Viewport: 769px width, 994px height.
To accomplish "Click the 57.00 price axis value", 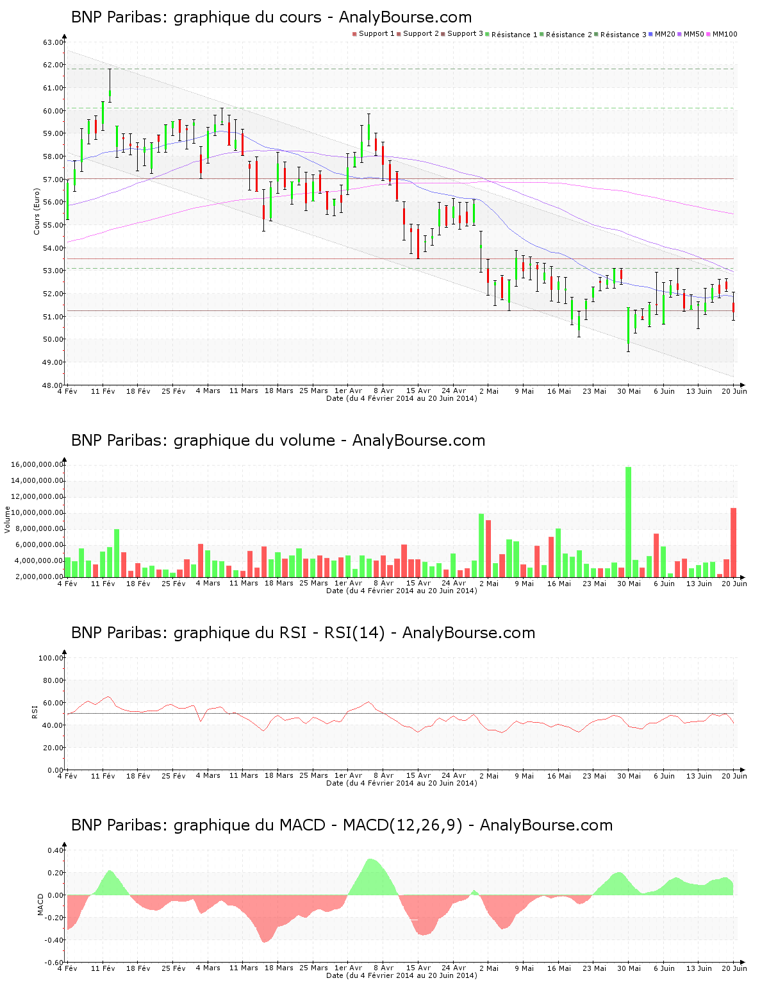I will [53, 180].
